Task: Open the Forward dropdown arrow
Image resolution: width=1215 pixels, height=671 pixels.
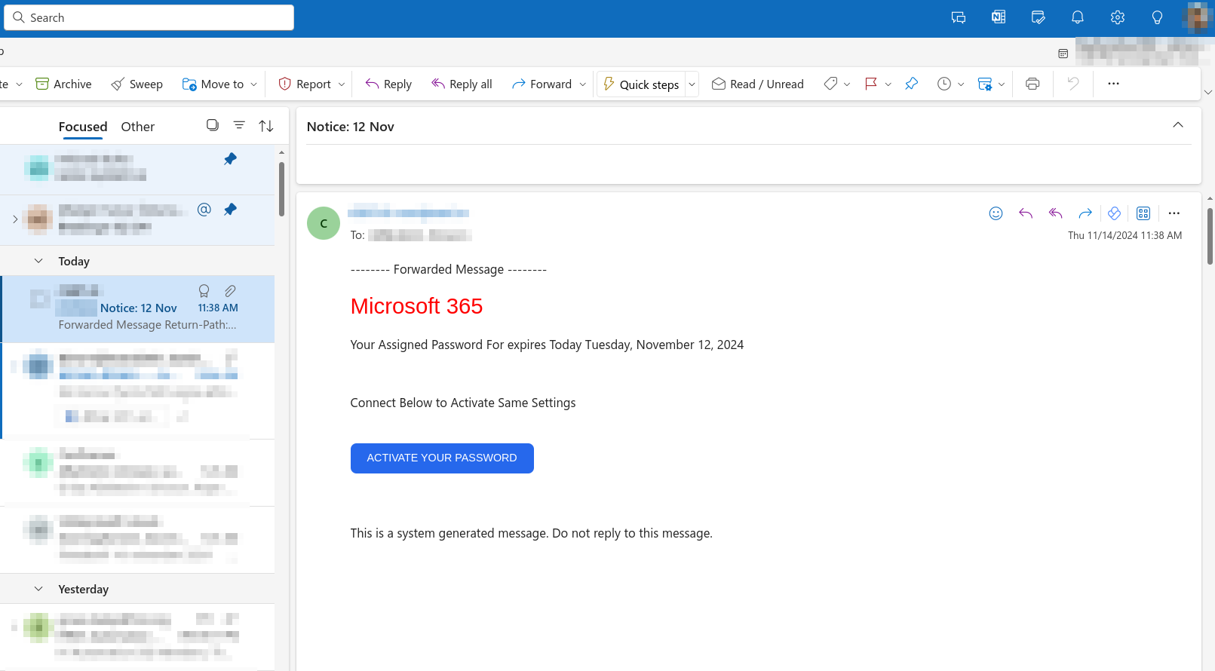Action: click(x=582, y=84)
